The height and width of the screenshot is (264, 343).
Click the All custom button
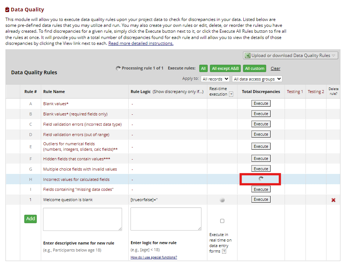click(x=254, y=68)
